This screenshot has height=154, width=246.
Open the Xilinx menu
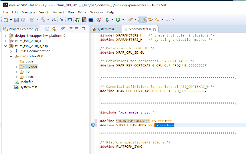pos(82,12)
